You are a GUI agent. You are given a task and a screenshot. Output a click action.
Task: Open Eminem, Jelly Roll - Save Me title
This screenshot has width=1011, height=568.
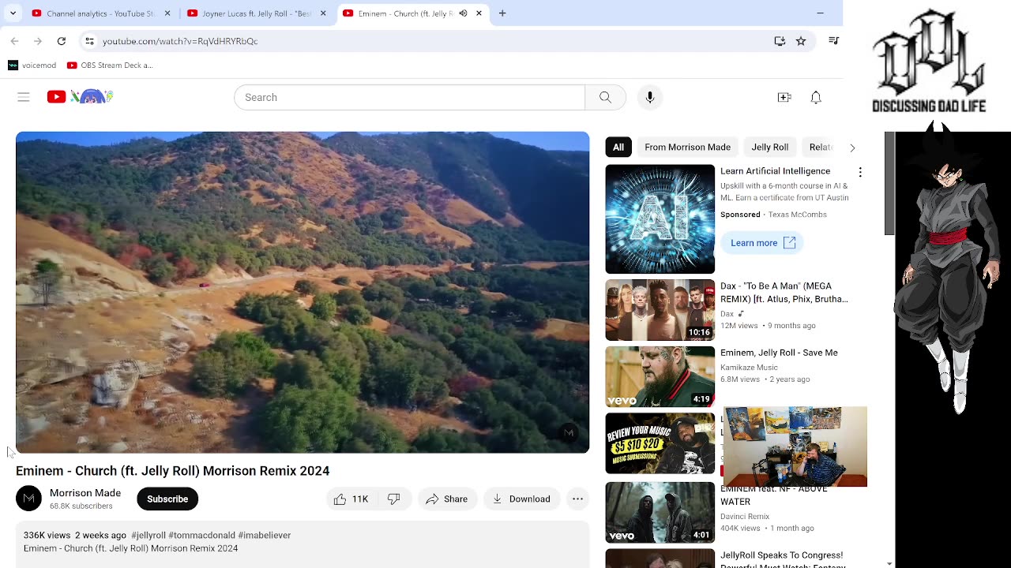click(779, 353)
